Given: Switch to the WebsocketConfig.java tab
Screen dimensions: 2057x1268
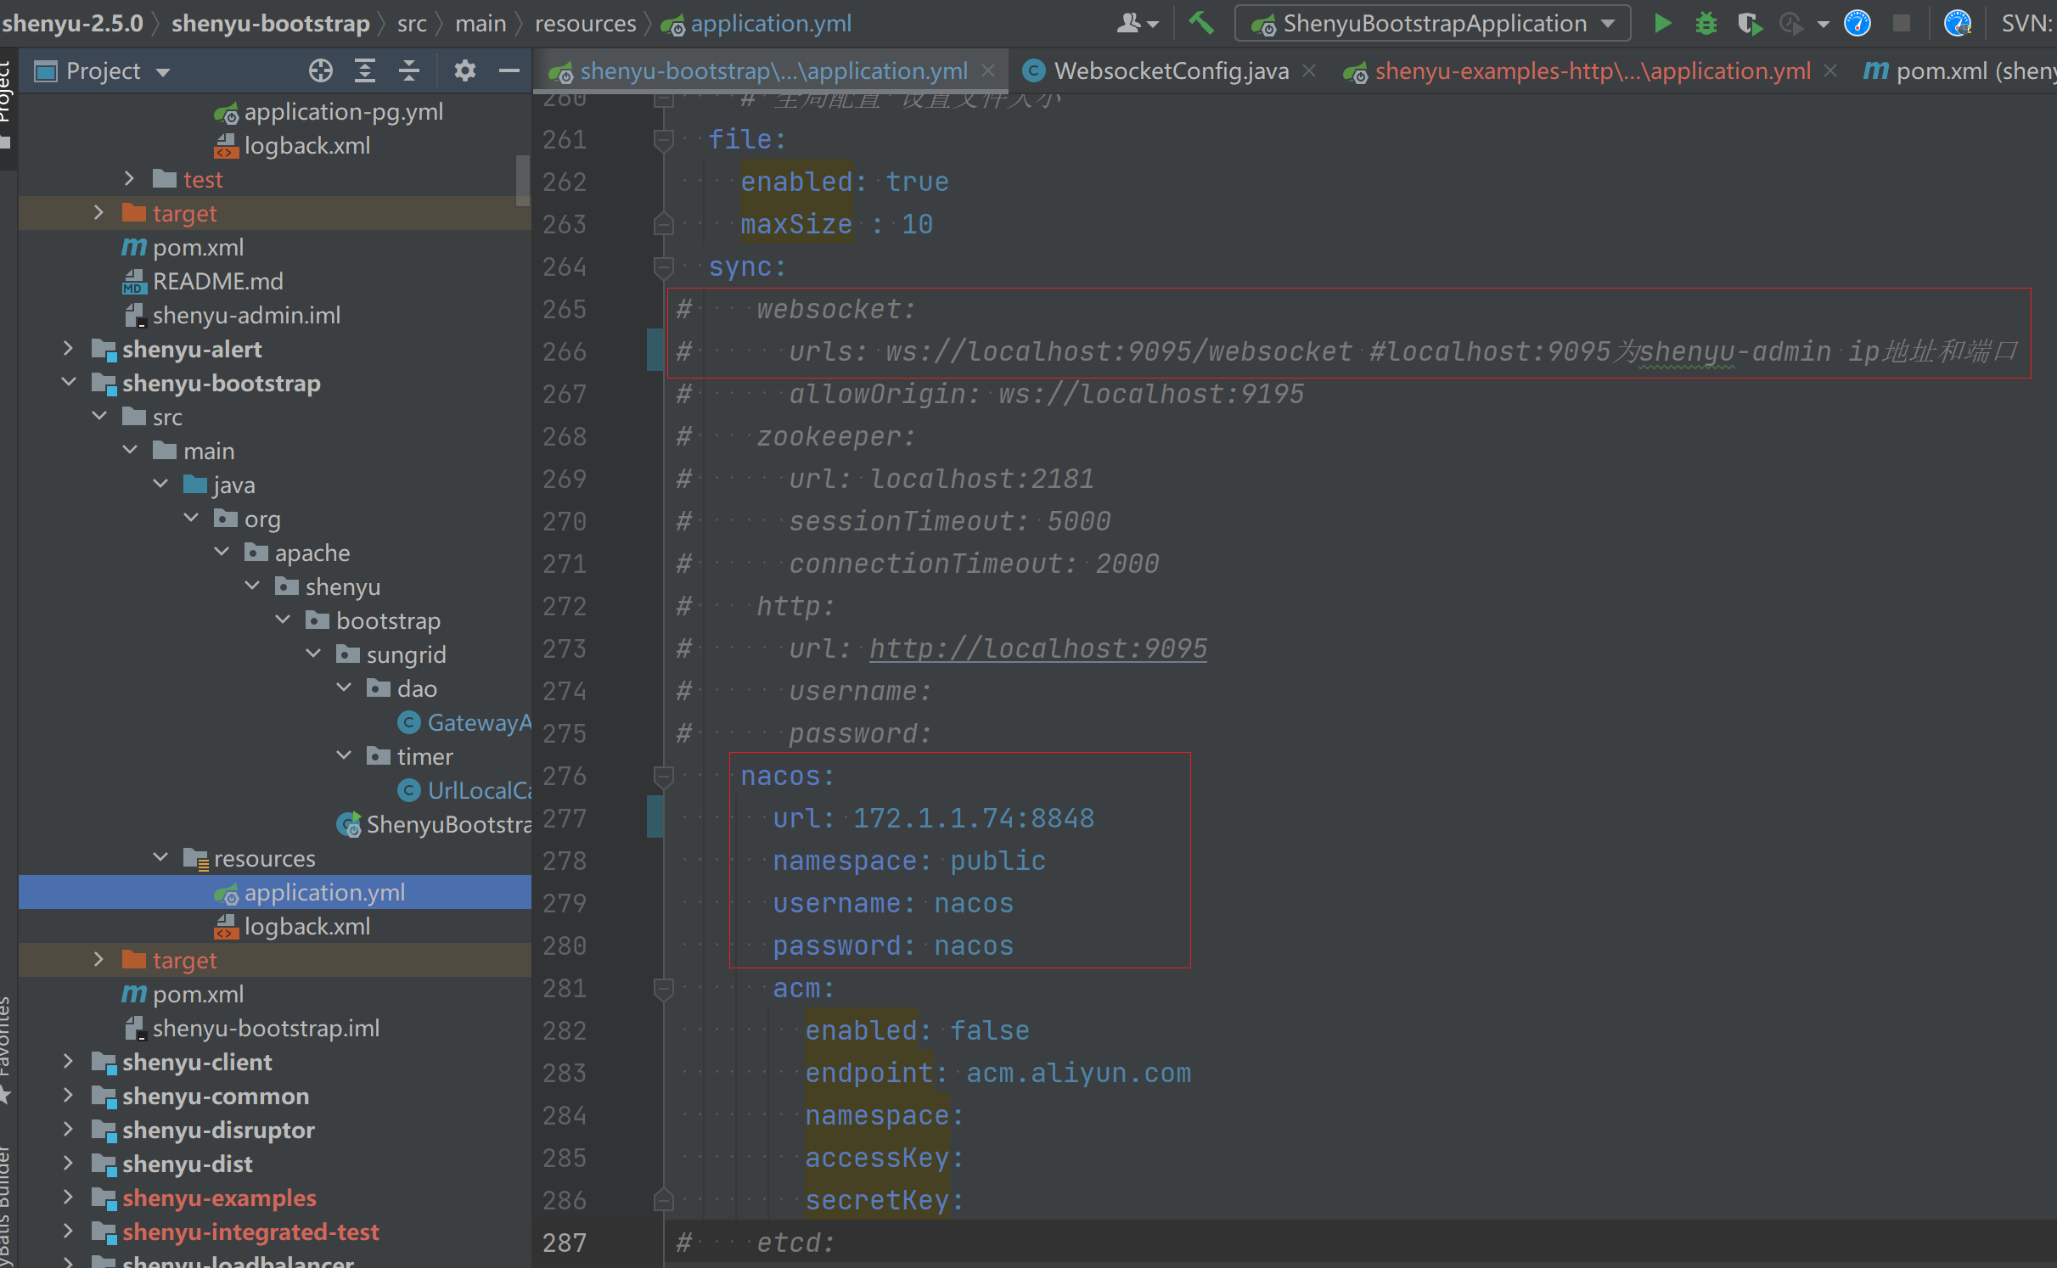Looking at the screenshot, I should click(x=1170, y=70).
